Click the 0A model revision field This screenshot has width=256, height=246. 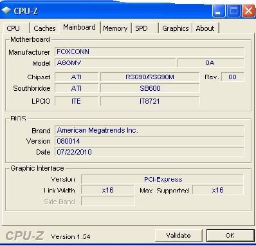pos(210,63)
